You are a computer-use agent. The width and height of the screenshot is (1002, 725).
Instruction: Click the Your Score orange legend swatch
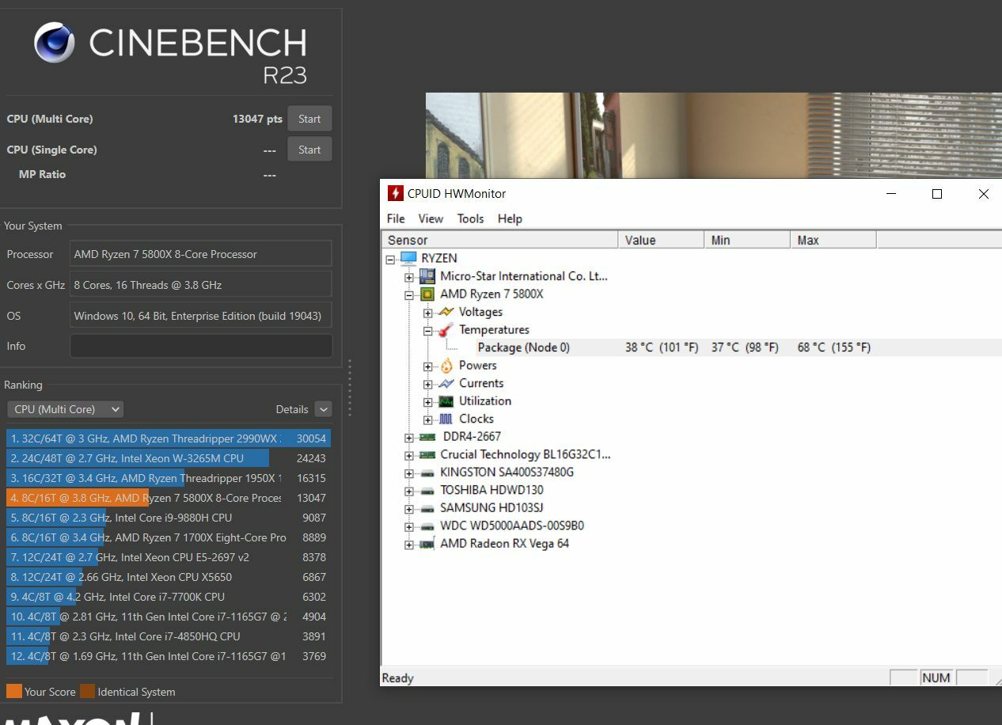(x=14, y=691)
